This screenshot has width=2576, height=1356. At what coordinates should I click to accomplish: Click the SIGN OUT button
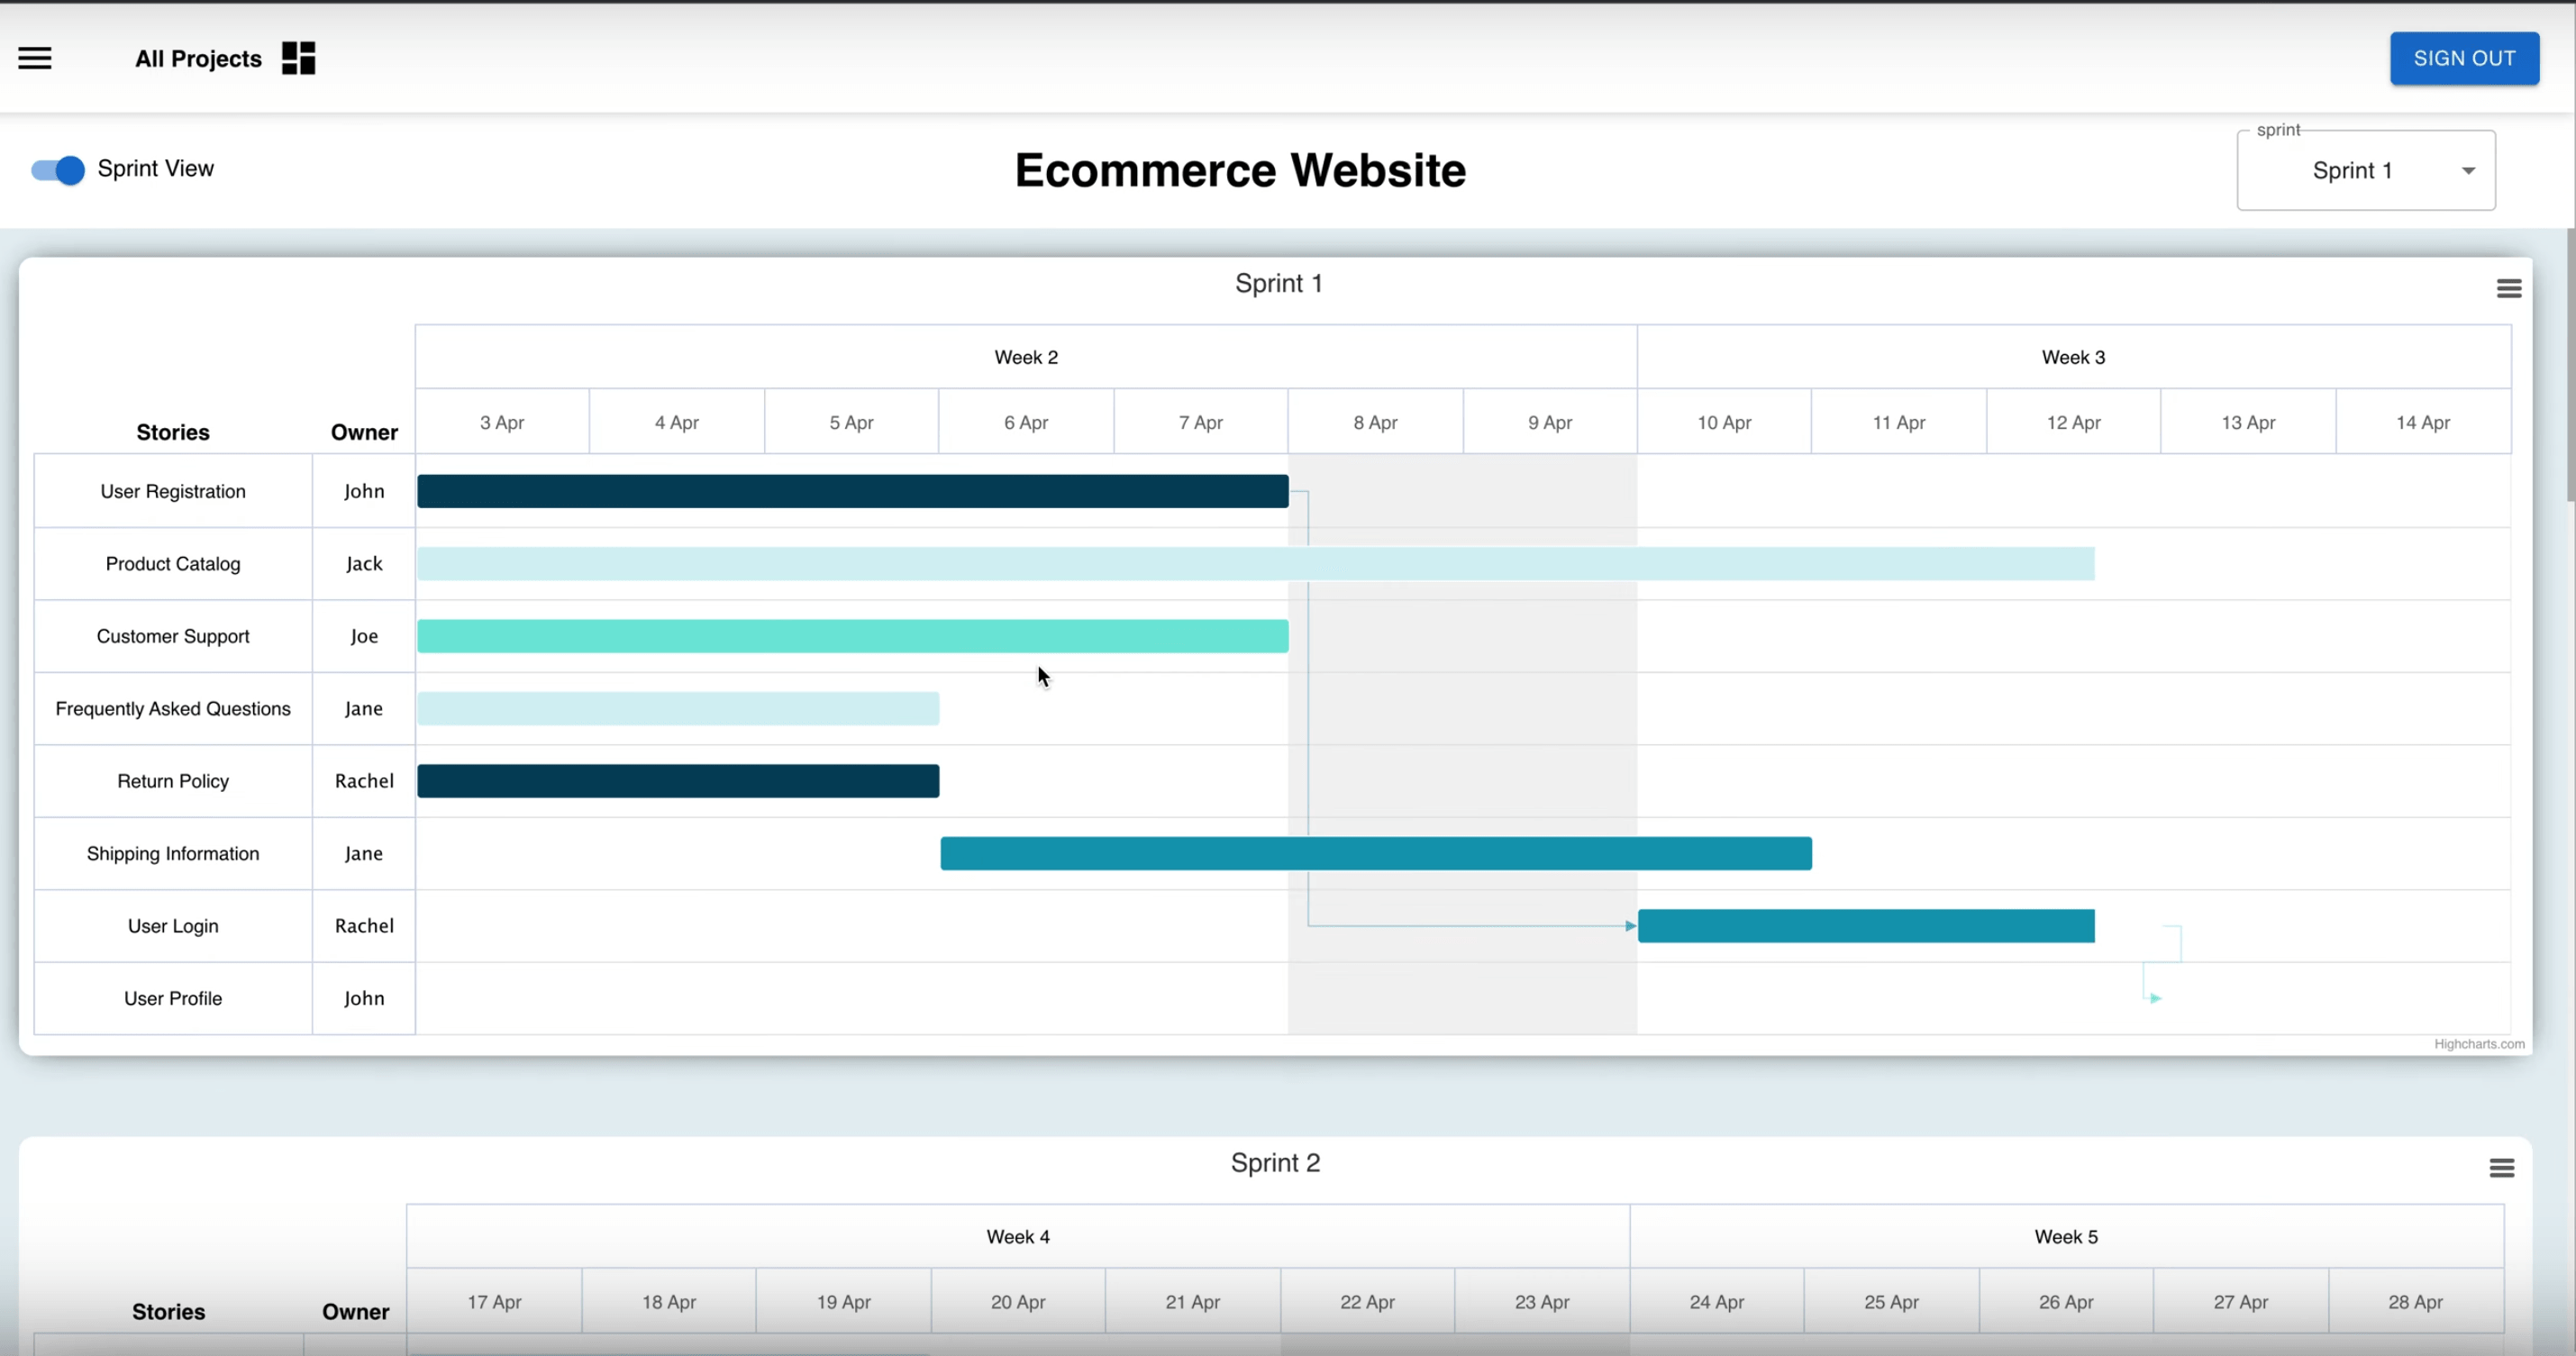[x=2464, y=58]
